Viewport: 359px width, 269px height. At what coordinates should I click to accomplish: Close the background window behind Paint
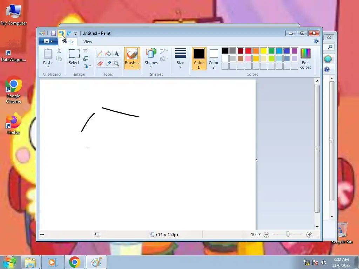coord(328,37)
